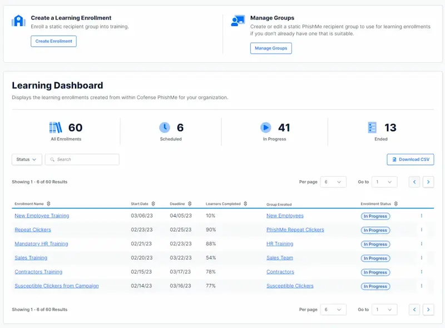
Task: Open the HR Training group link
Action: (280, 243)
